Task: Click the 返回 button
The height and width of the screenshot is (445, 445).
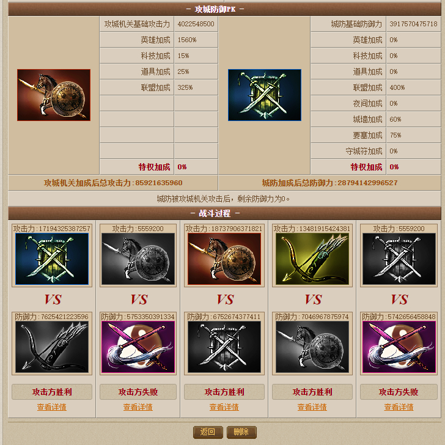Action: click(208, 432)
